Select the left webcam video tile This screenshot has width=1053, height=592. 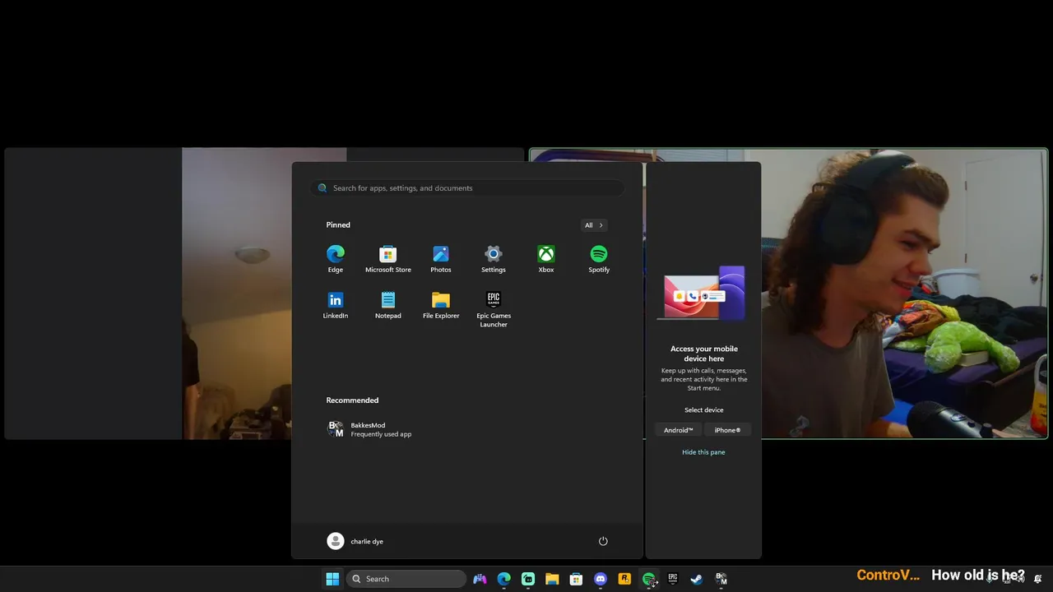148,294
